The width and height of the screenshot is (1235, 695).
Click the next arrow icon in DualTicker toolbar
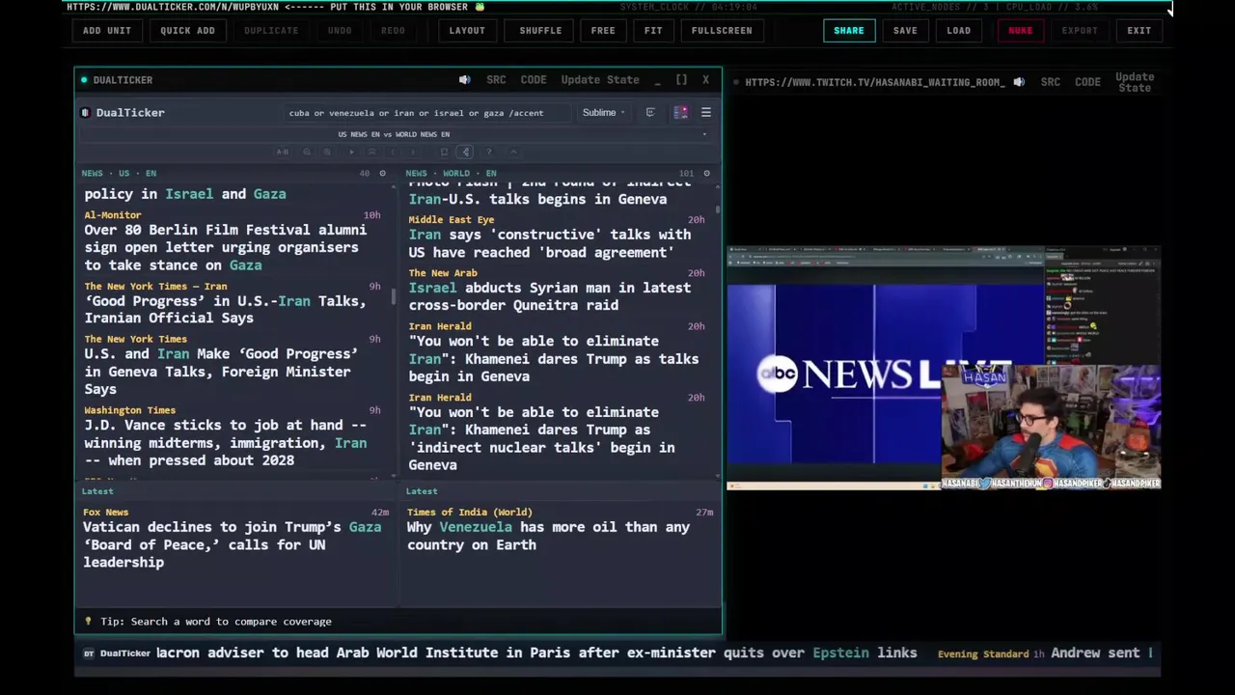(413, 152)
